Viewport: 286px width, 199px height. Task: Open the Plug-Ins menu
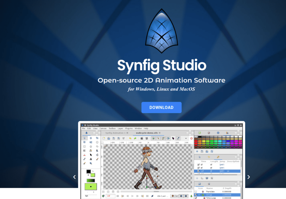(129, 128)
